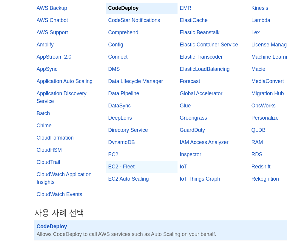Select AppStream 2.0 service
This screenshot has width=287, height=244.
[x=54, y=57]
